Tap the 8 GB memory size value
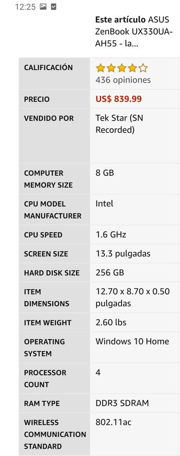This screenshot has width=180, height=456. click(104, 173)
